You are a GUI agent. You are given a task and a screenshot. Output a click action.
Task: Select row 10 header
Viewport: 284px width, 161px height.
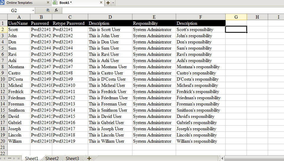tap(4, 79)
